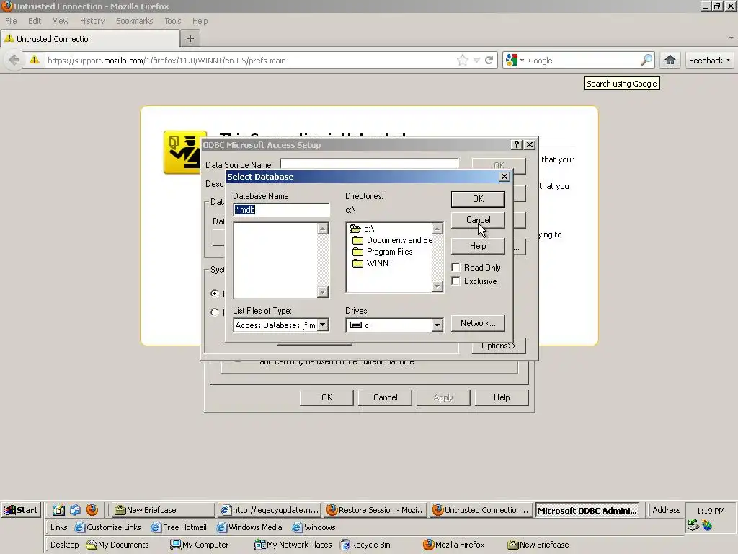Screen dimensions: 738x554
Task: Select first radio button in System group
Action: tap(215, 294)
